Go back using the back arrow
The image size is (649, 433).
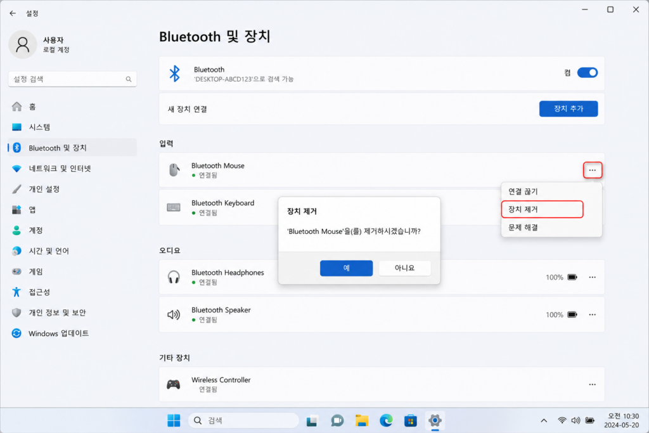[13, 13]
